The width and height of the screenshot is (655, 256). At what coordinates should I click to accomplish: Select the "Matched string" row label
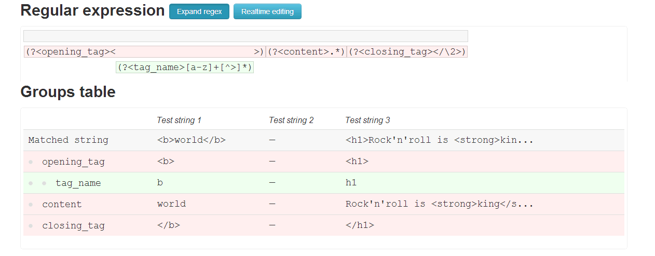pos(68,140)
